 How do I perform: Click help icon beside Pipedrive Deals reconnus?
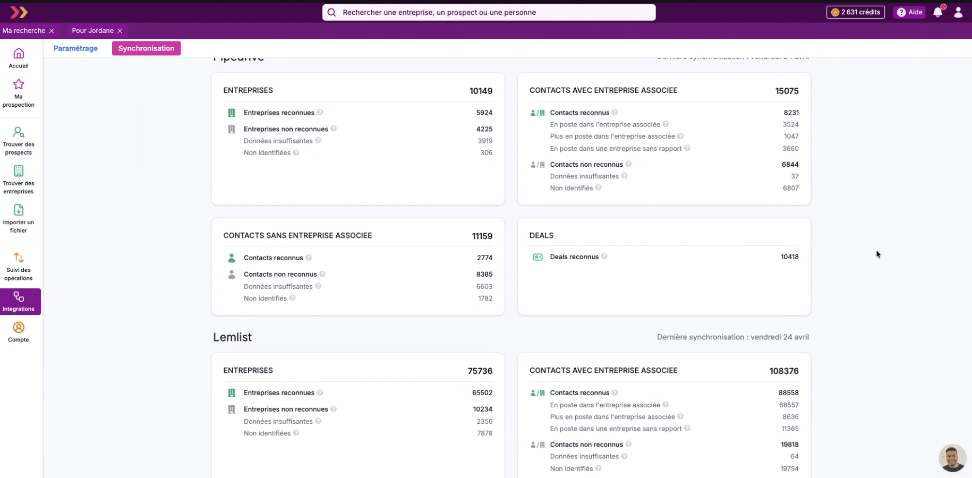click(604, 257)
